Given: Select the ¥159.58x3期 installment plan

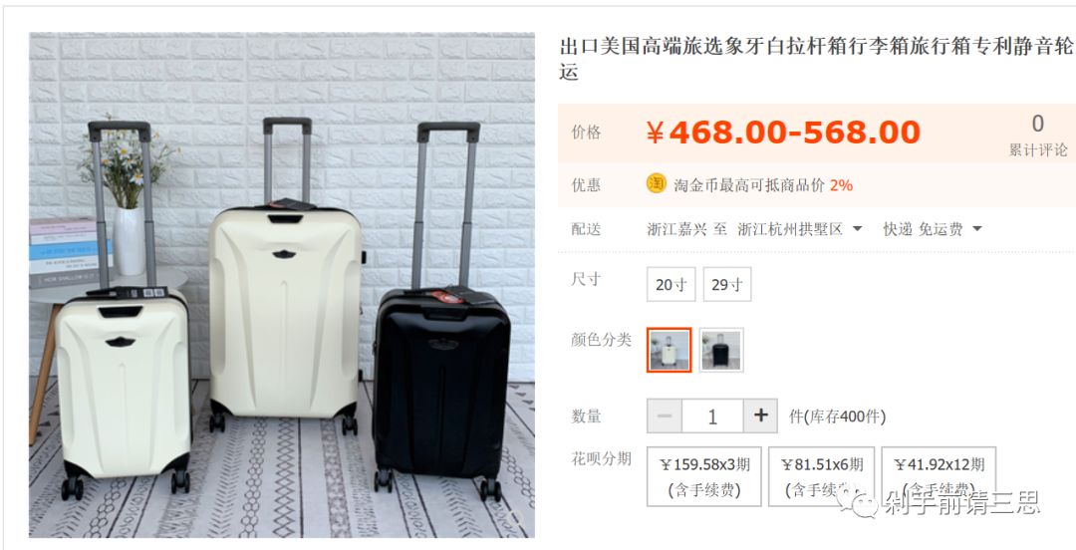Looking at the screenshot, I should point(704,476).
